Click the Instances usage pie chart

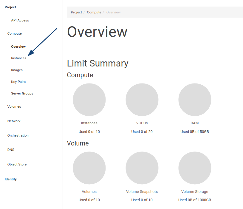89,100
